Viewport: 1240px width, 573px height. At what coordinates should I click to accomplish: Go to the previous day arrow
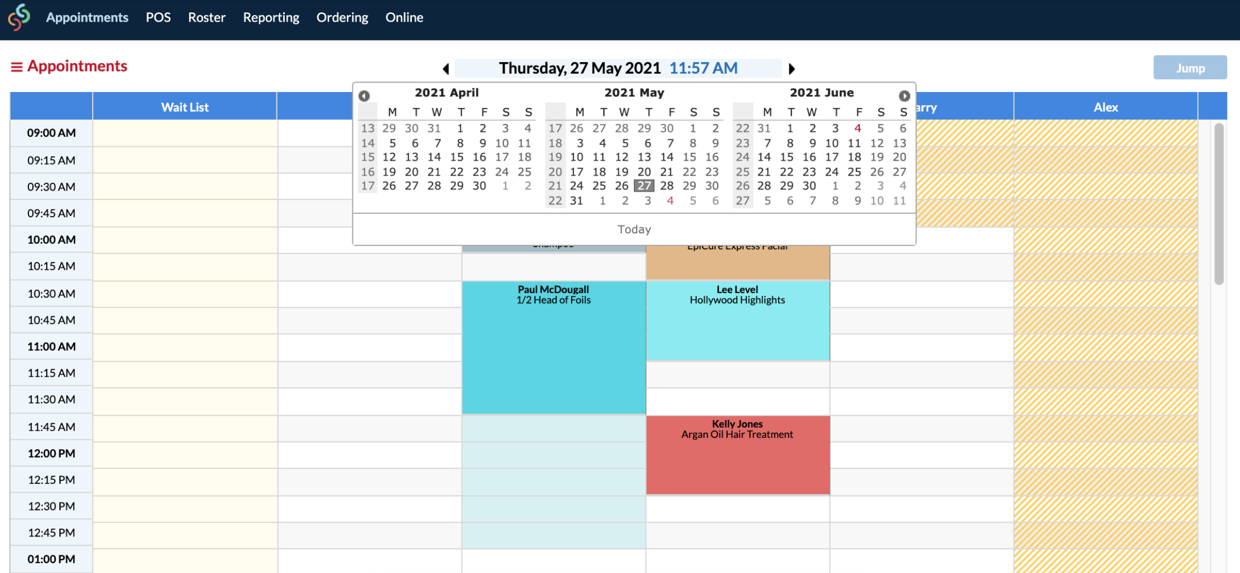pos(445,69)
